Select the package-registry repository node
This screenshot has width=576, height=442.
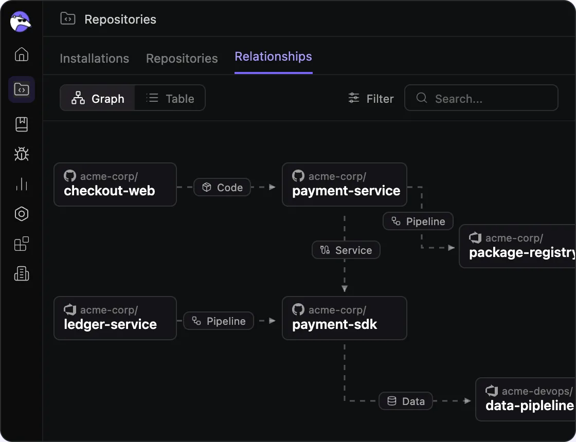pyautogui.click(x=517, y=246)
